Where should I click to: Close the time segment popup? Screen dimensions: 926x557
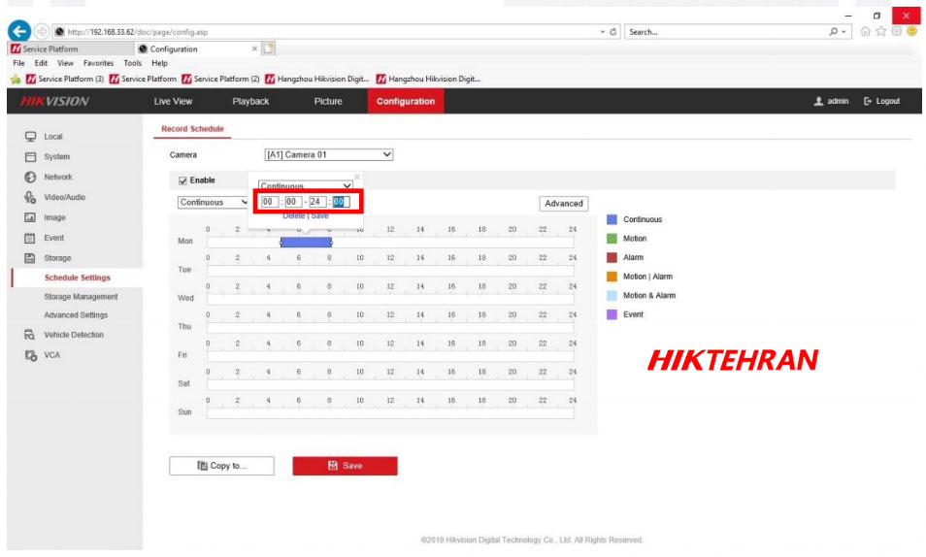[357, 177]
